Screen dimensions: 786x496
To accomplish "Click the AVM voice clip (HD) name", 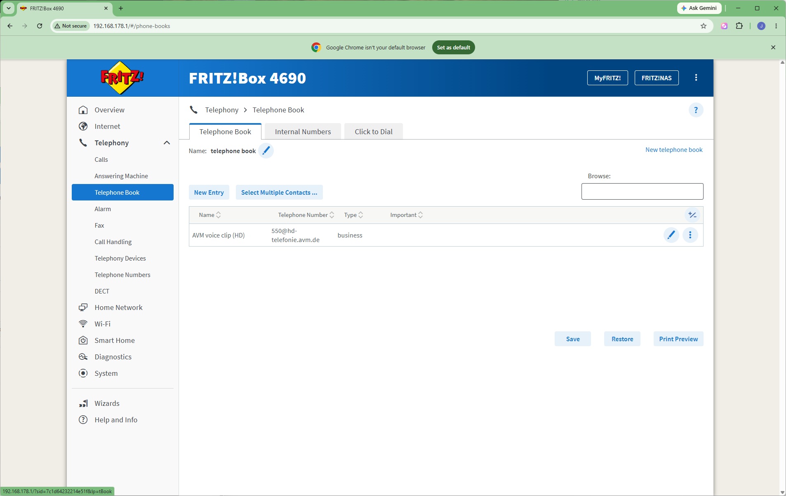I will click(x=219, y=235).
